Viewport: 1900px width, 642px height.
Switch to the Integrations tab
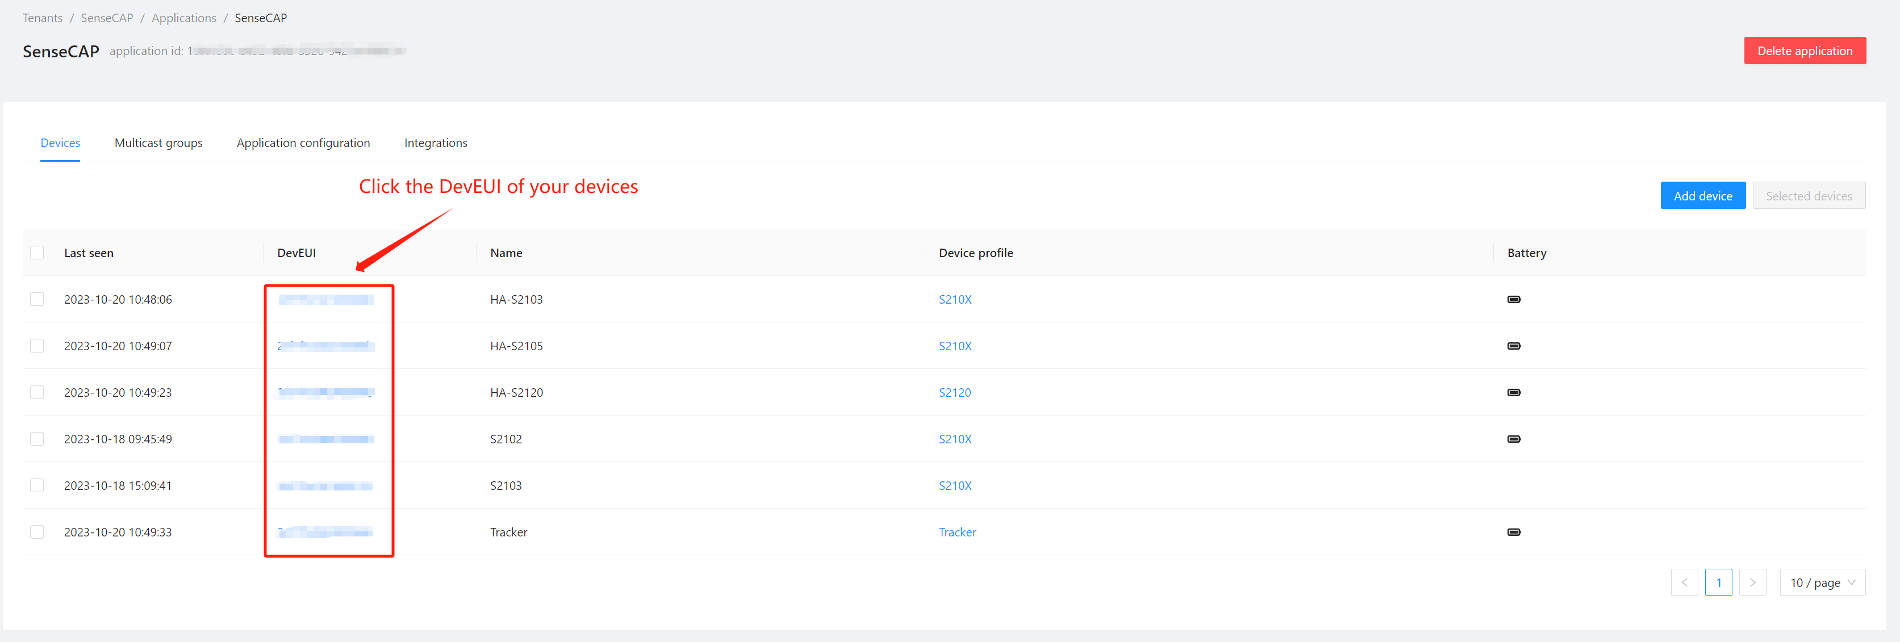(x=436, y=143)
